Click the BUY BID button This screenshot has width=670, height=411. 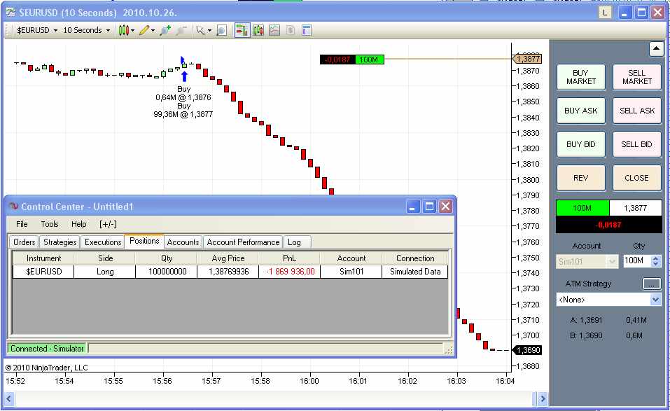coord(580,144)
